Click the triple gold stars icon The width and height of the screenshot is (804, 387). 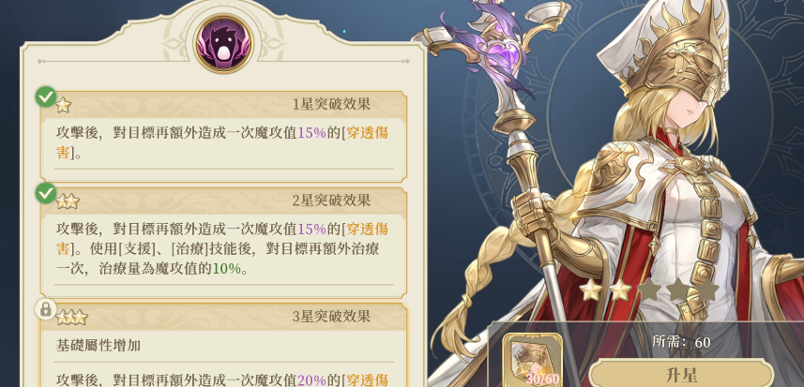[72, 318]
